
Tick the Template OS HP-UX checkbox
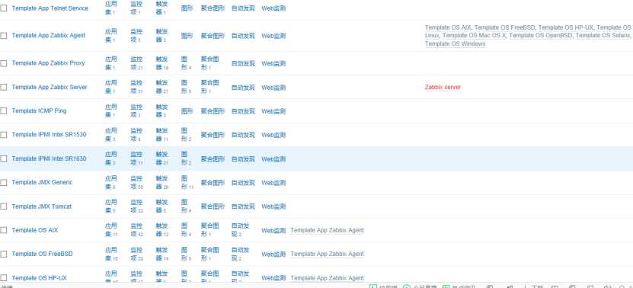[4, 278]
